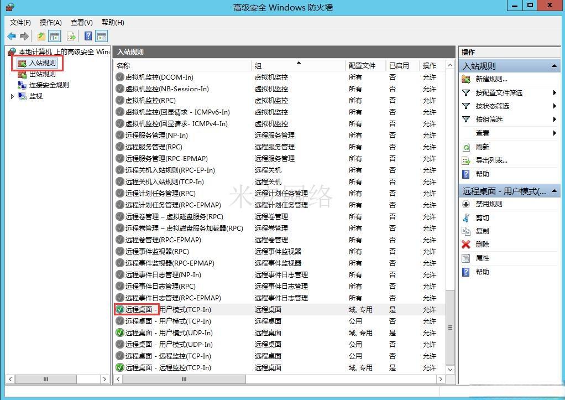Screen dimensions: 565x400
Task: Click the firewall app icon in the title bar
Action: [x=10, y=7]
